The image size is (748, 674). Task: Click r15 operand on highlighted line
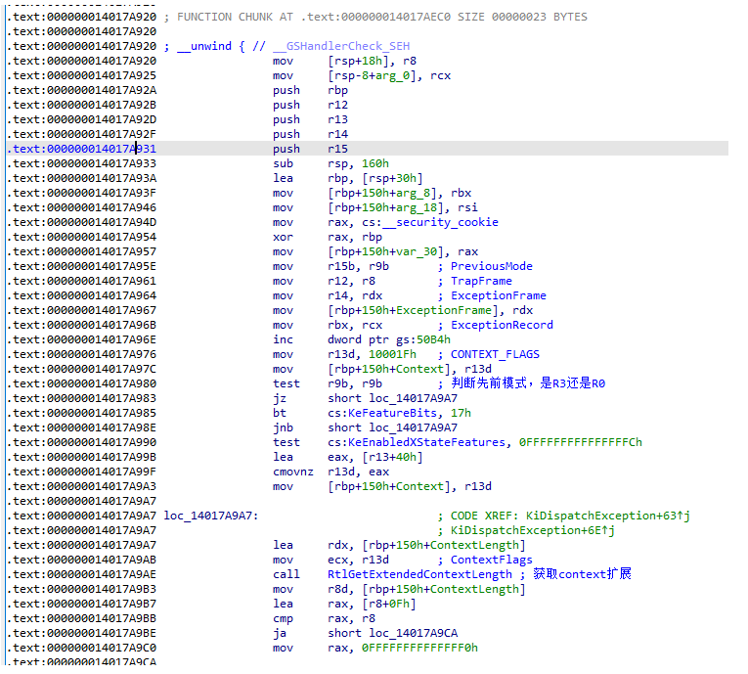click(337, 149)
